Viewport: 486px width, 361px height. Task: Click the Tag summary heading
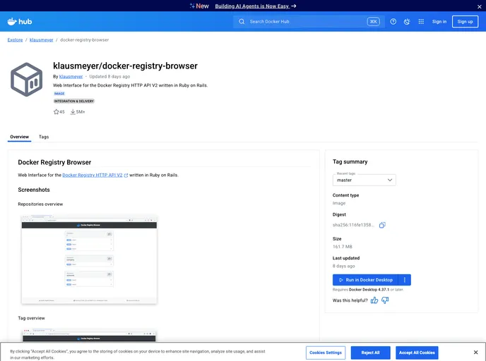[350, 161]
